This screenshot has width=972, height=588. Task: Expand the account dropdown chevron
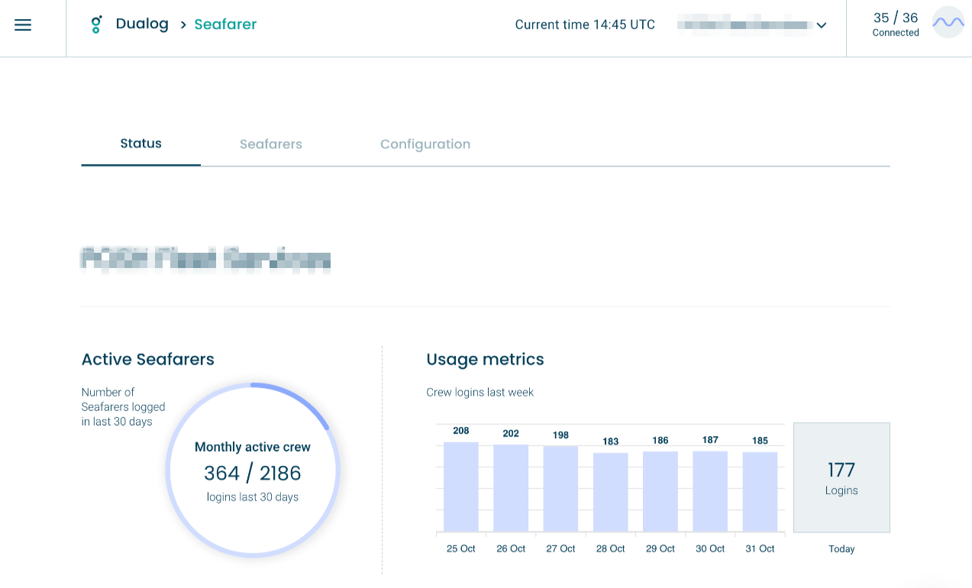tap(822, 25)
